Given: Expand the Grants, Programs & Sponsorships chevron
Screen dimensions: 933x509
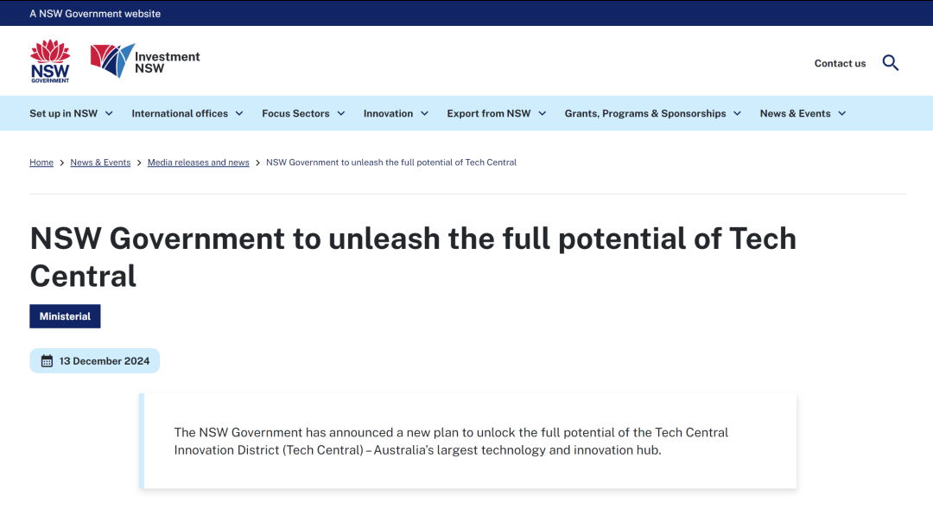Looking at the screenshot, I should tap(737, 113).
